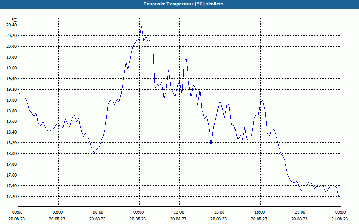The height and width of the screenshot is (224, 359).
Task: Click the chart title 'Taupunkt-Temperatur [°C] skaliert'
Action: pos(184,4)
